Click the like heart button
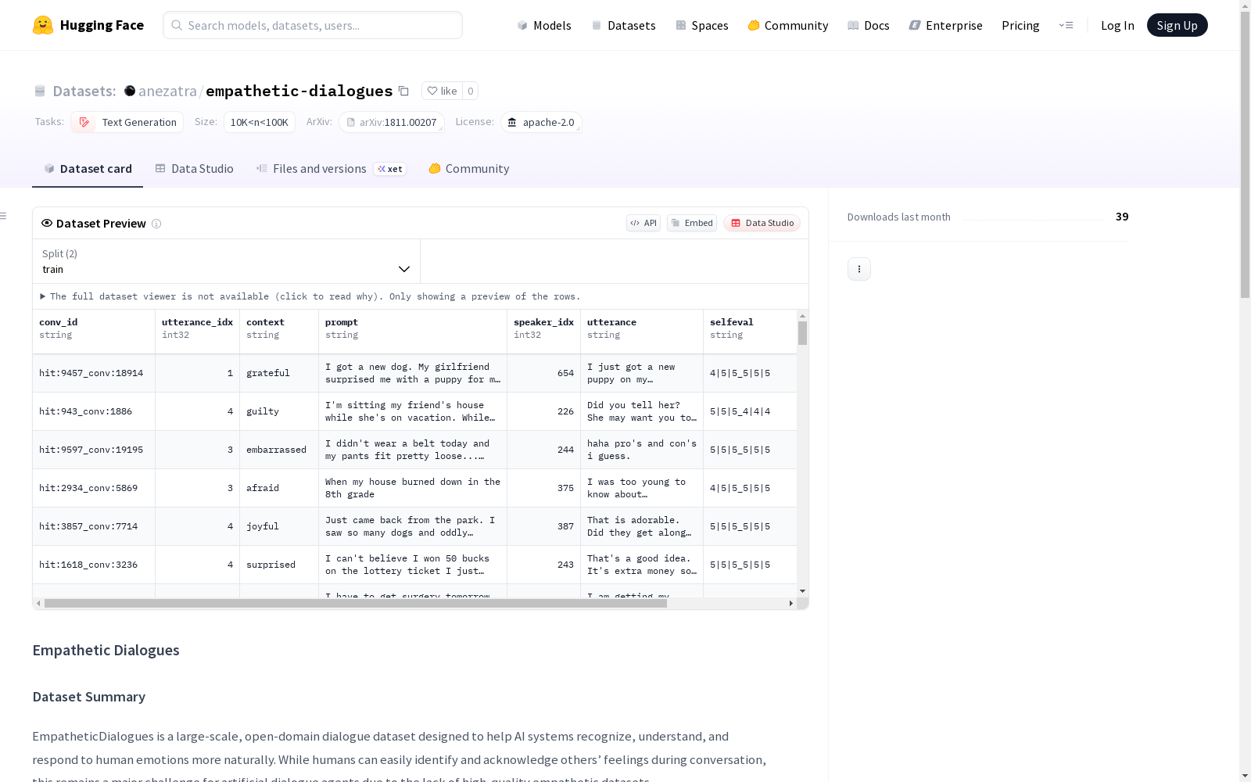 pos(442,91)
